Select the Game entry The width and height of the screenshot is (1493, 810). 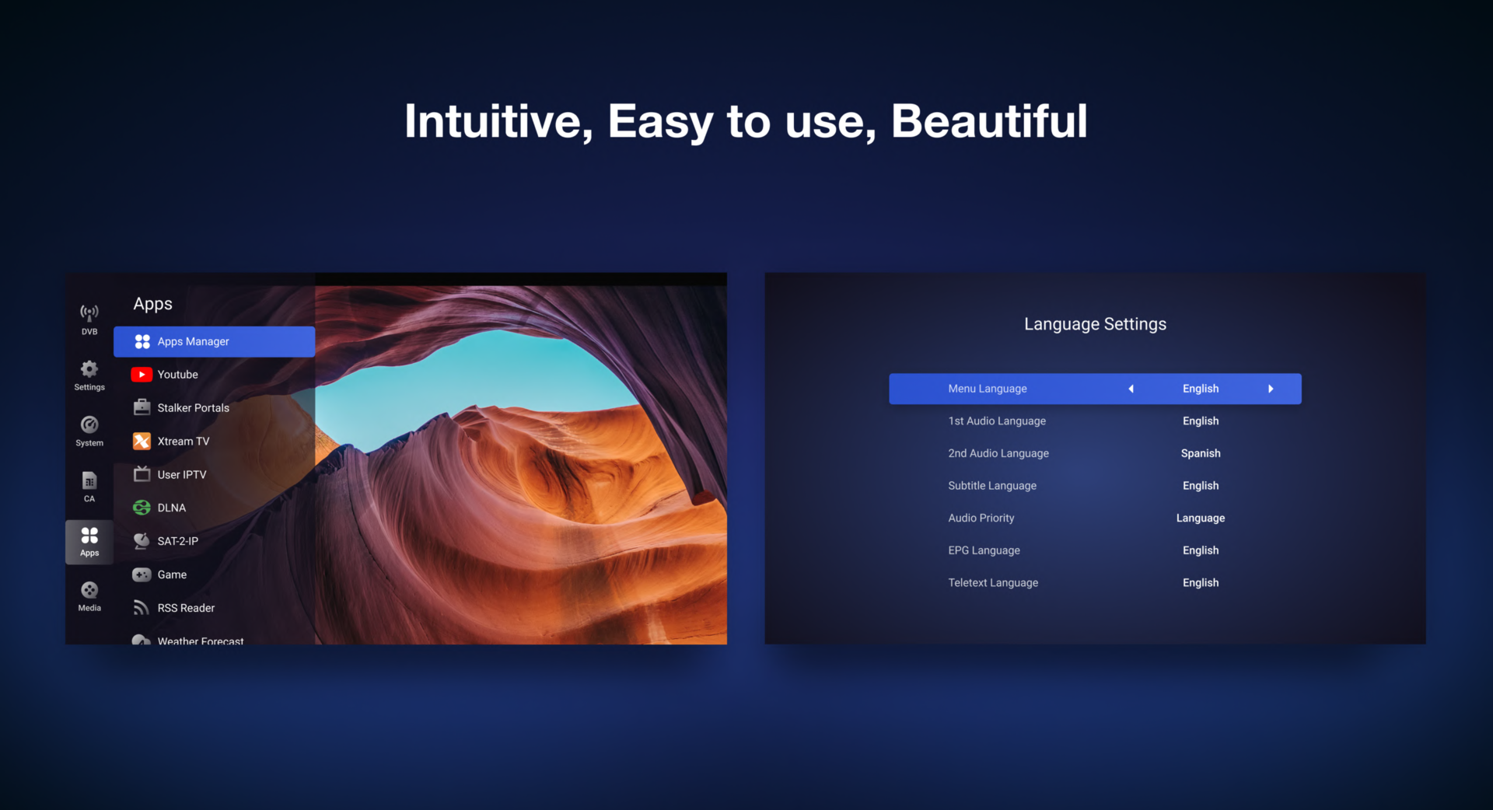coord(214,574)
